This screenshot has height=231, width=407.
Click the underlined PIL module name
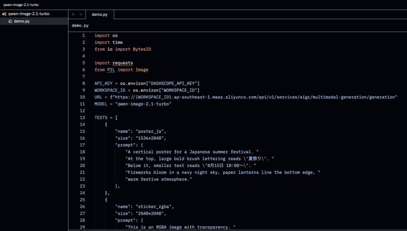111,70
